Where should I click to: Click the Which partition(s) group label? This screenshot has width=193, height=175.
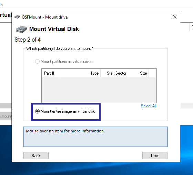[59, 48]
